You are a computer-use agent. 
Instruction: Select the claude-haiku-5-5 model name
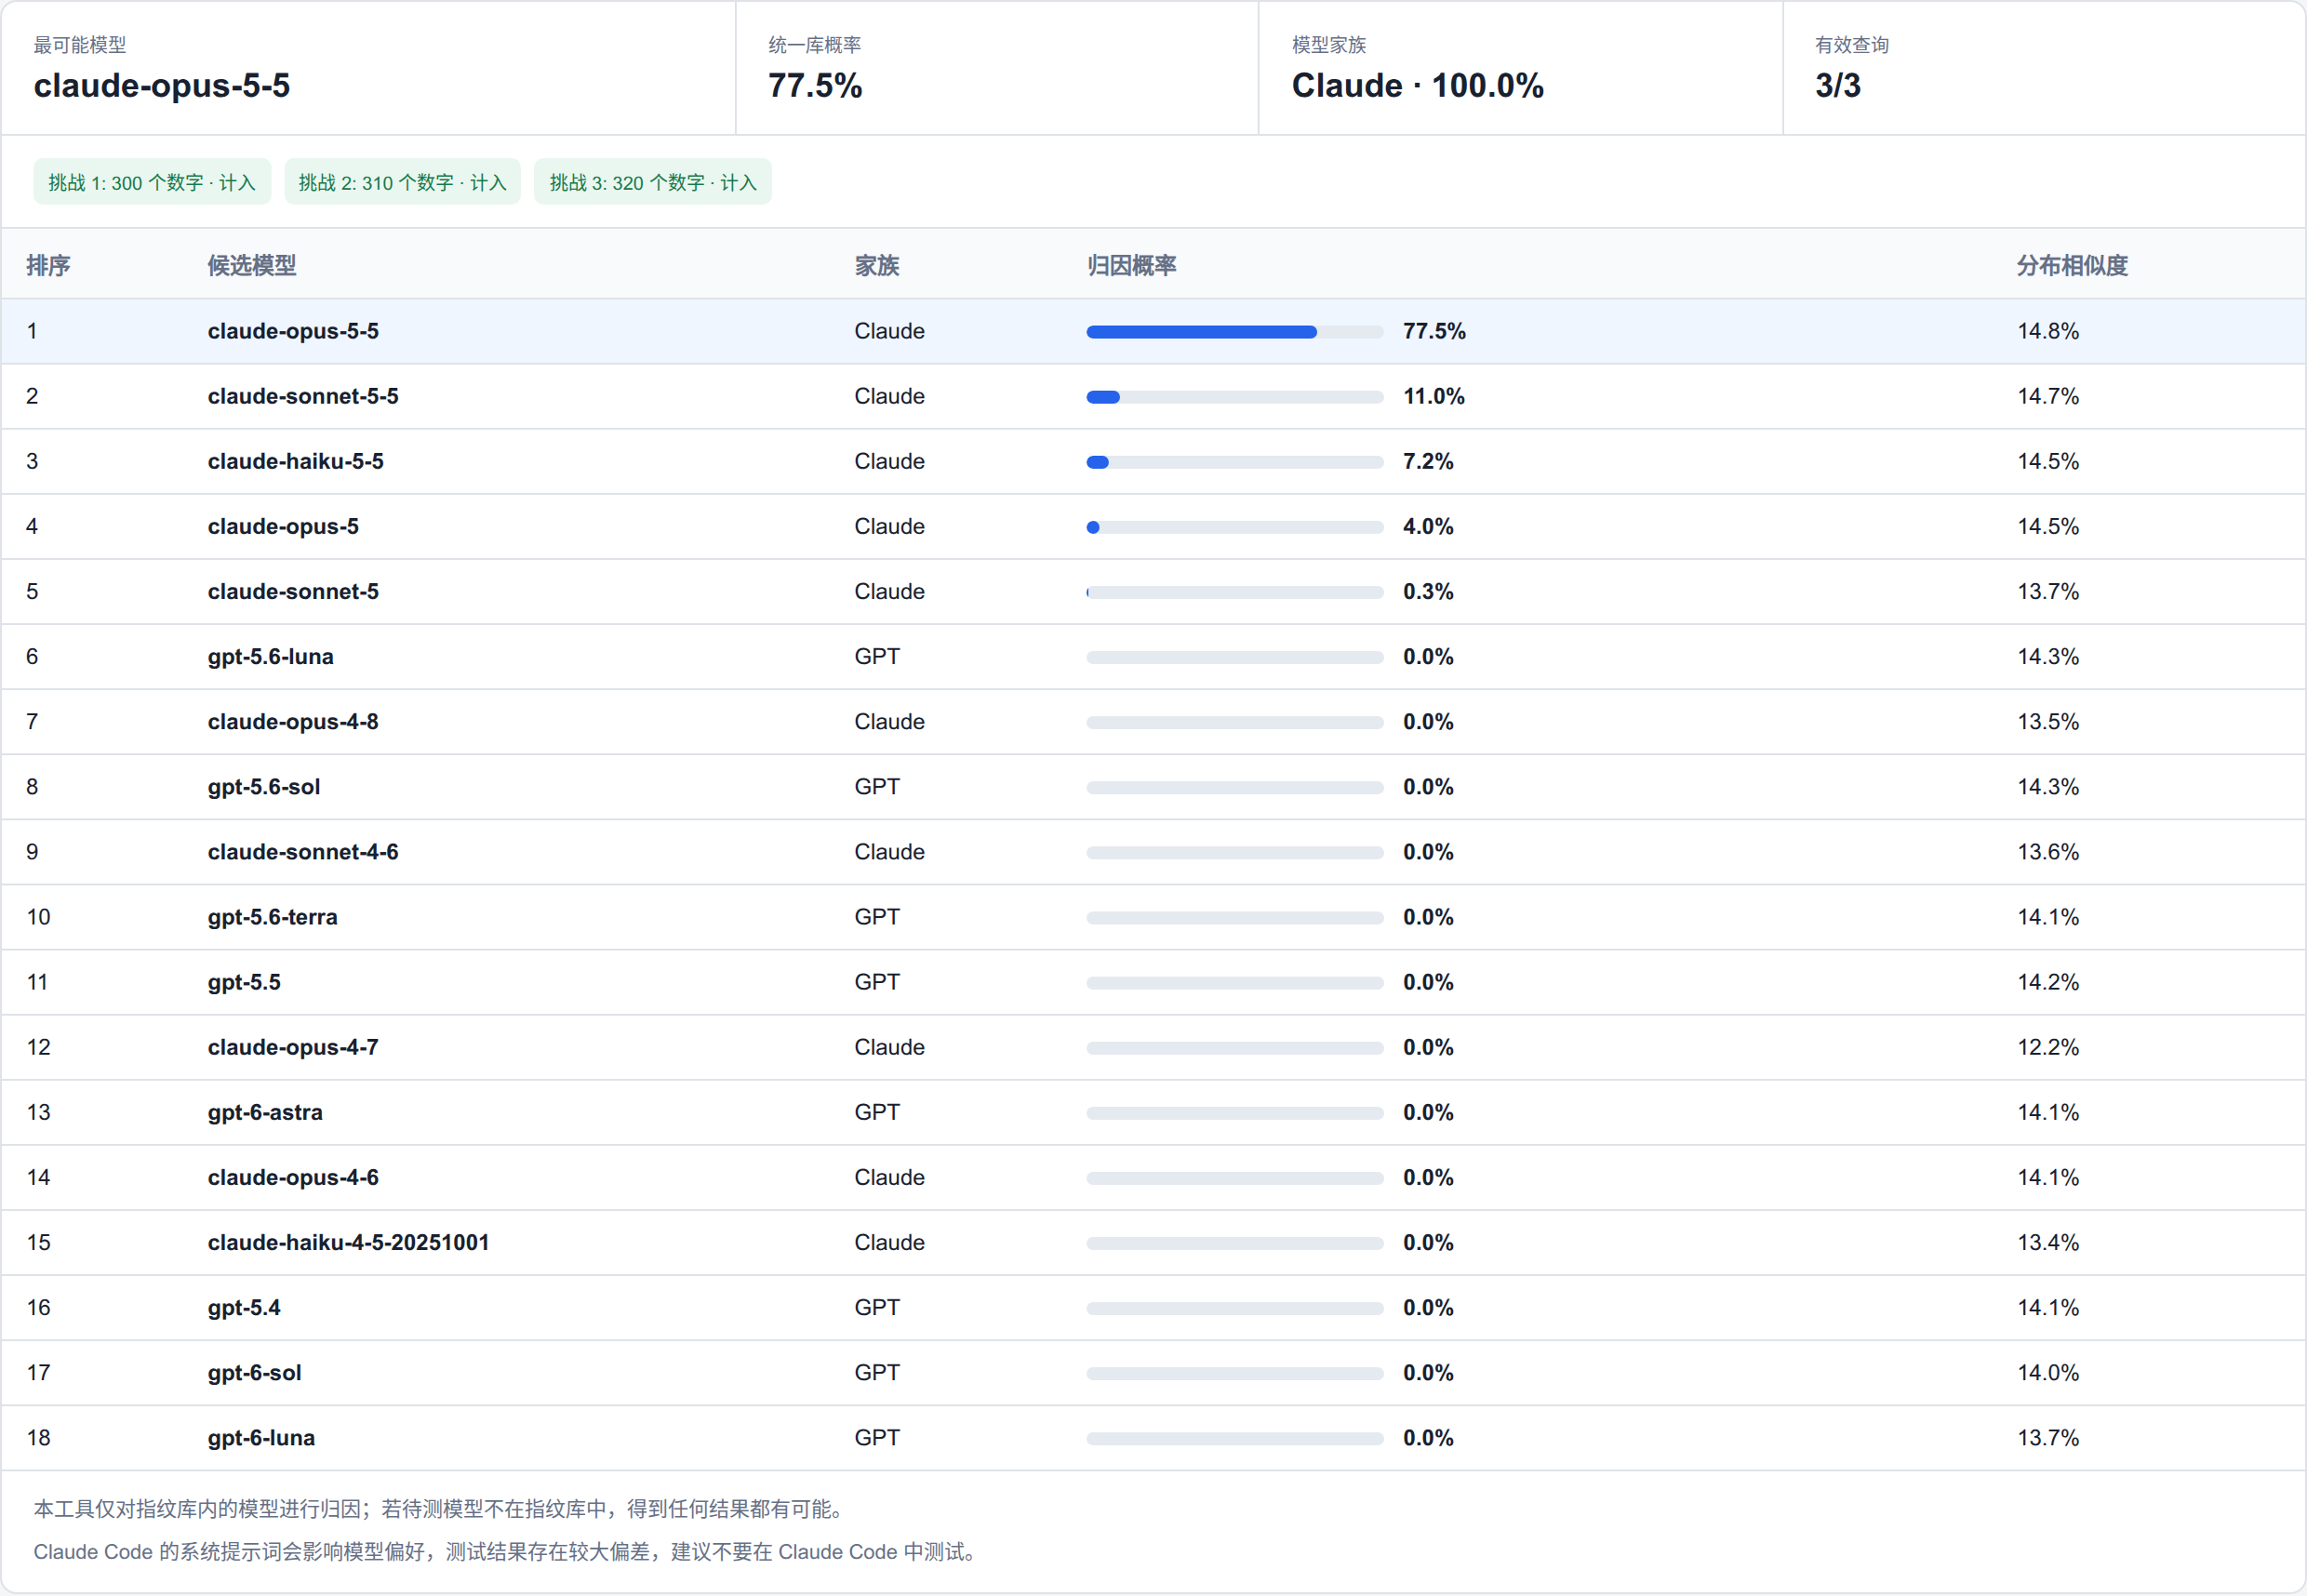295,461
